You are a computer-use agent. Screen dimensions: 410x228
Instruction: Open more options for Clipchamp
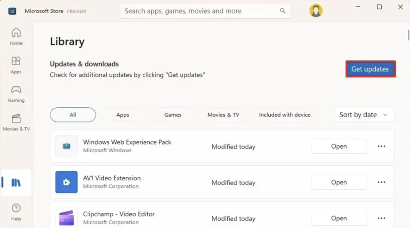[381, 218]
